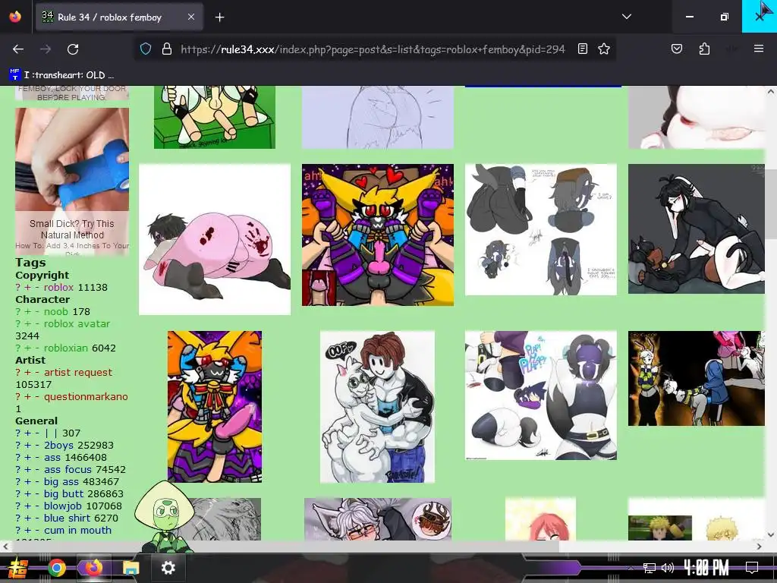Image resolution: width=777 pixels, height=583 pixels.
Task: Select the Rule 34 / roblox femboy tab
Action: coord(119,17)
